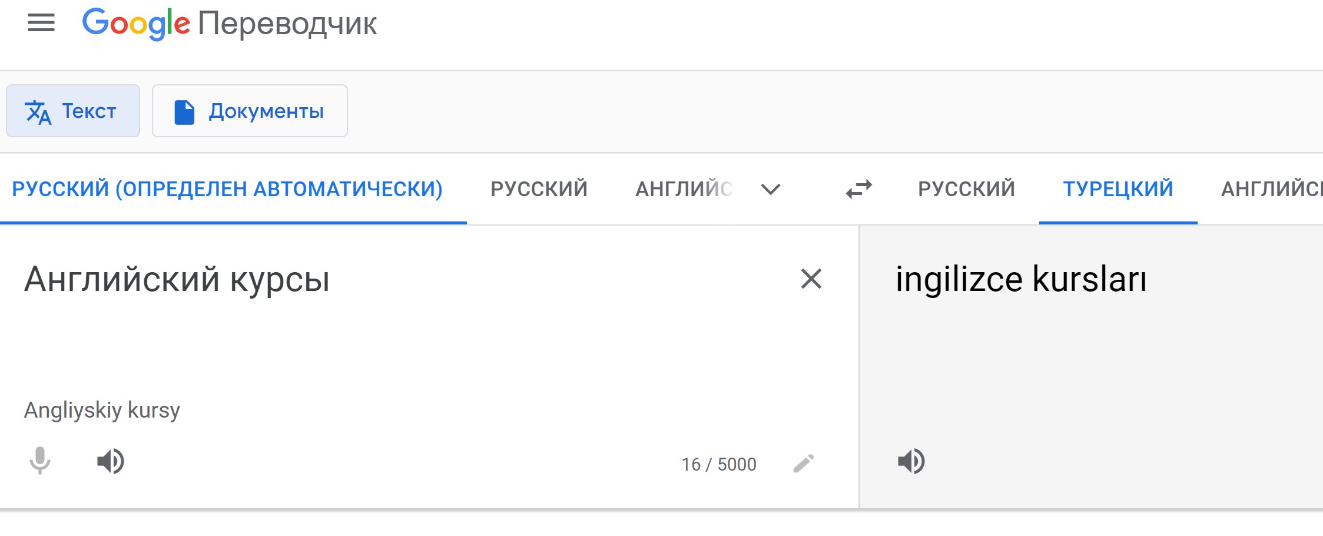Image resolution: width=1323 pixels, height=536 pixels.
Task: Choose Английский as the source language
Action: pyautogui.click(x=684, y=189)
